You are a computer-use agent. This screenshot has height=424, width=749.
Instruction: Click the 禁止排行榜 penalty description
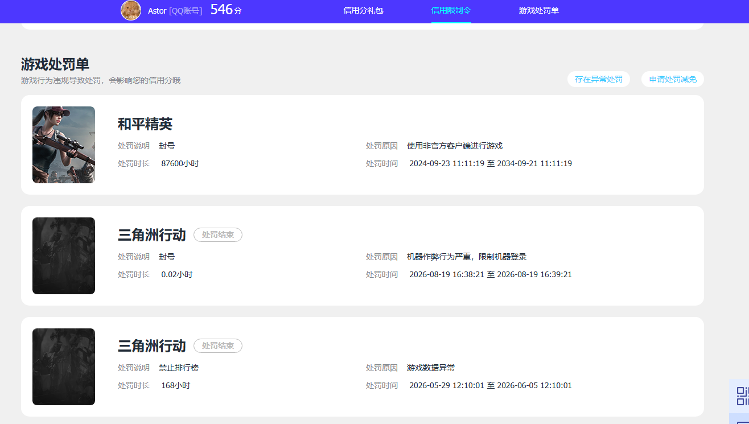(179, 368)
